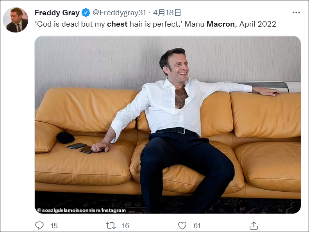The height and width of the screenshot is (232, 309).
Task: Click the reply count 15
Action: (x=54, y=225)
